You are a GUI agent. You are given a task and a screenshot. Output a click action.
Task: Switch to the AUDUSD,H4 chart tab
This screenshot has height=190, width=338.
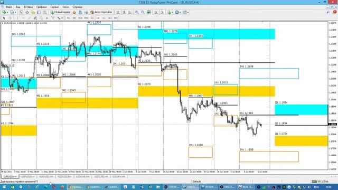(x=46, y=177)
